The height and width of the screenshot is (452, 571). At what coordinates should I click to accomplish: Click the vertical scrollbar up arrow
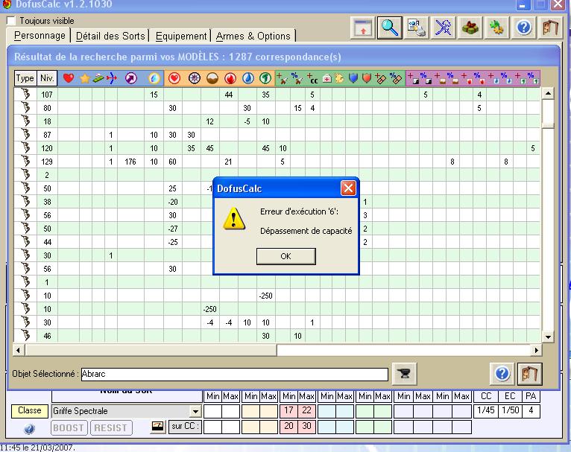point(548,94)
